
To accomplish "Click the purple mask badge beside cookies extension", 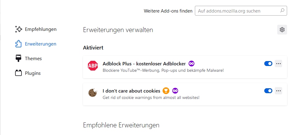I will click(175, 91).
